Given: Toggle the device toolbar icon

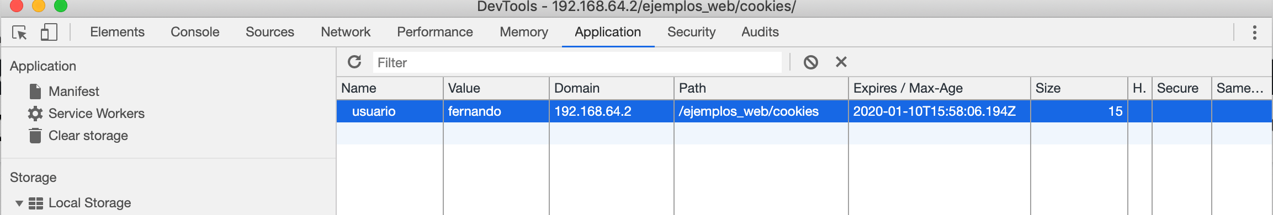Looking at the screenshot, I should pos(49,32).
